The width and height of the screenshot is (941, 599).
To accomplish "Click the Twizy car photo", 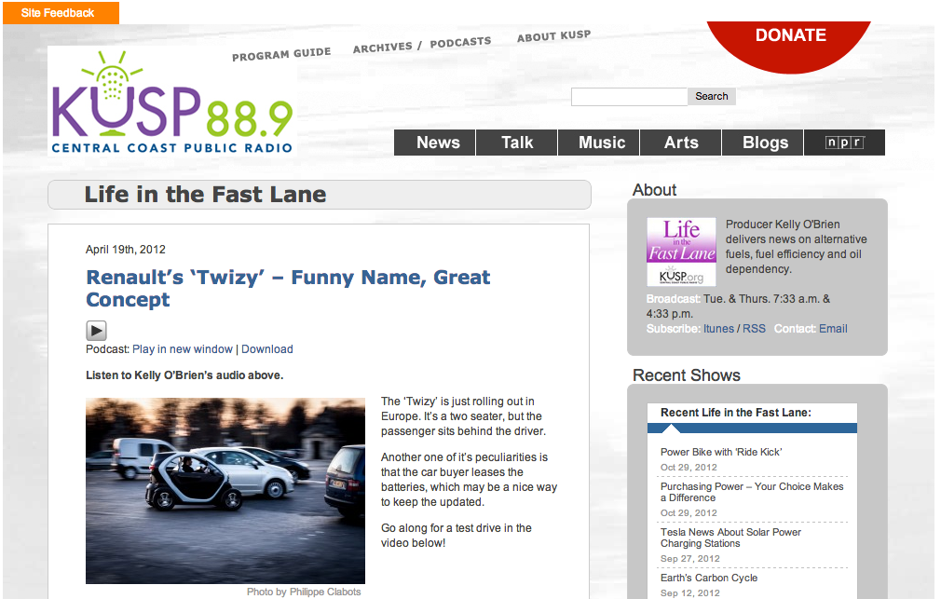I will click(x=225, y=490).
